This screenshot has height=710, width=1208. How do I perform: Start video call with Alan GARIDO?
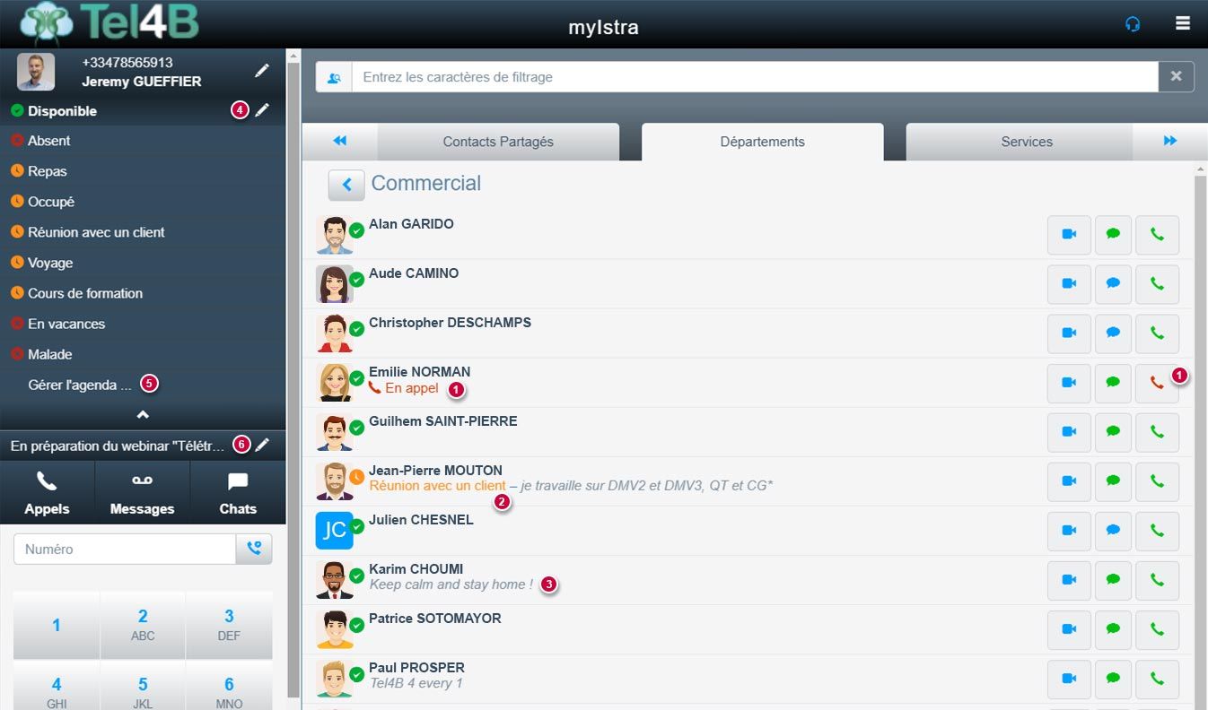point(1069,235)
